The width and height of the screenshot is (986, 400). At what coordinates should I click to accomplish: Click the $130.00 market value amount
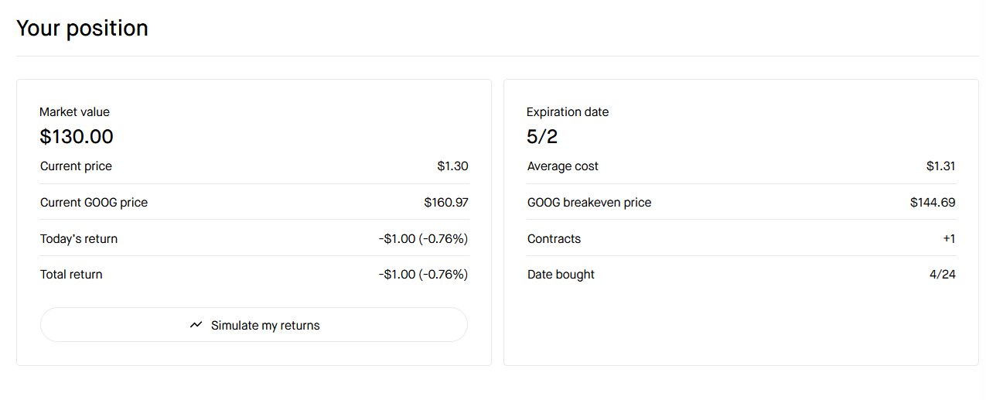click(77, 137)
